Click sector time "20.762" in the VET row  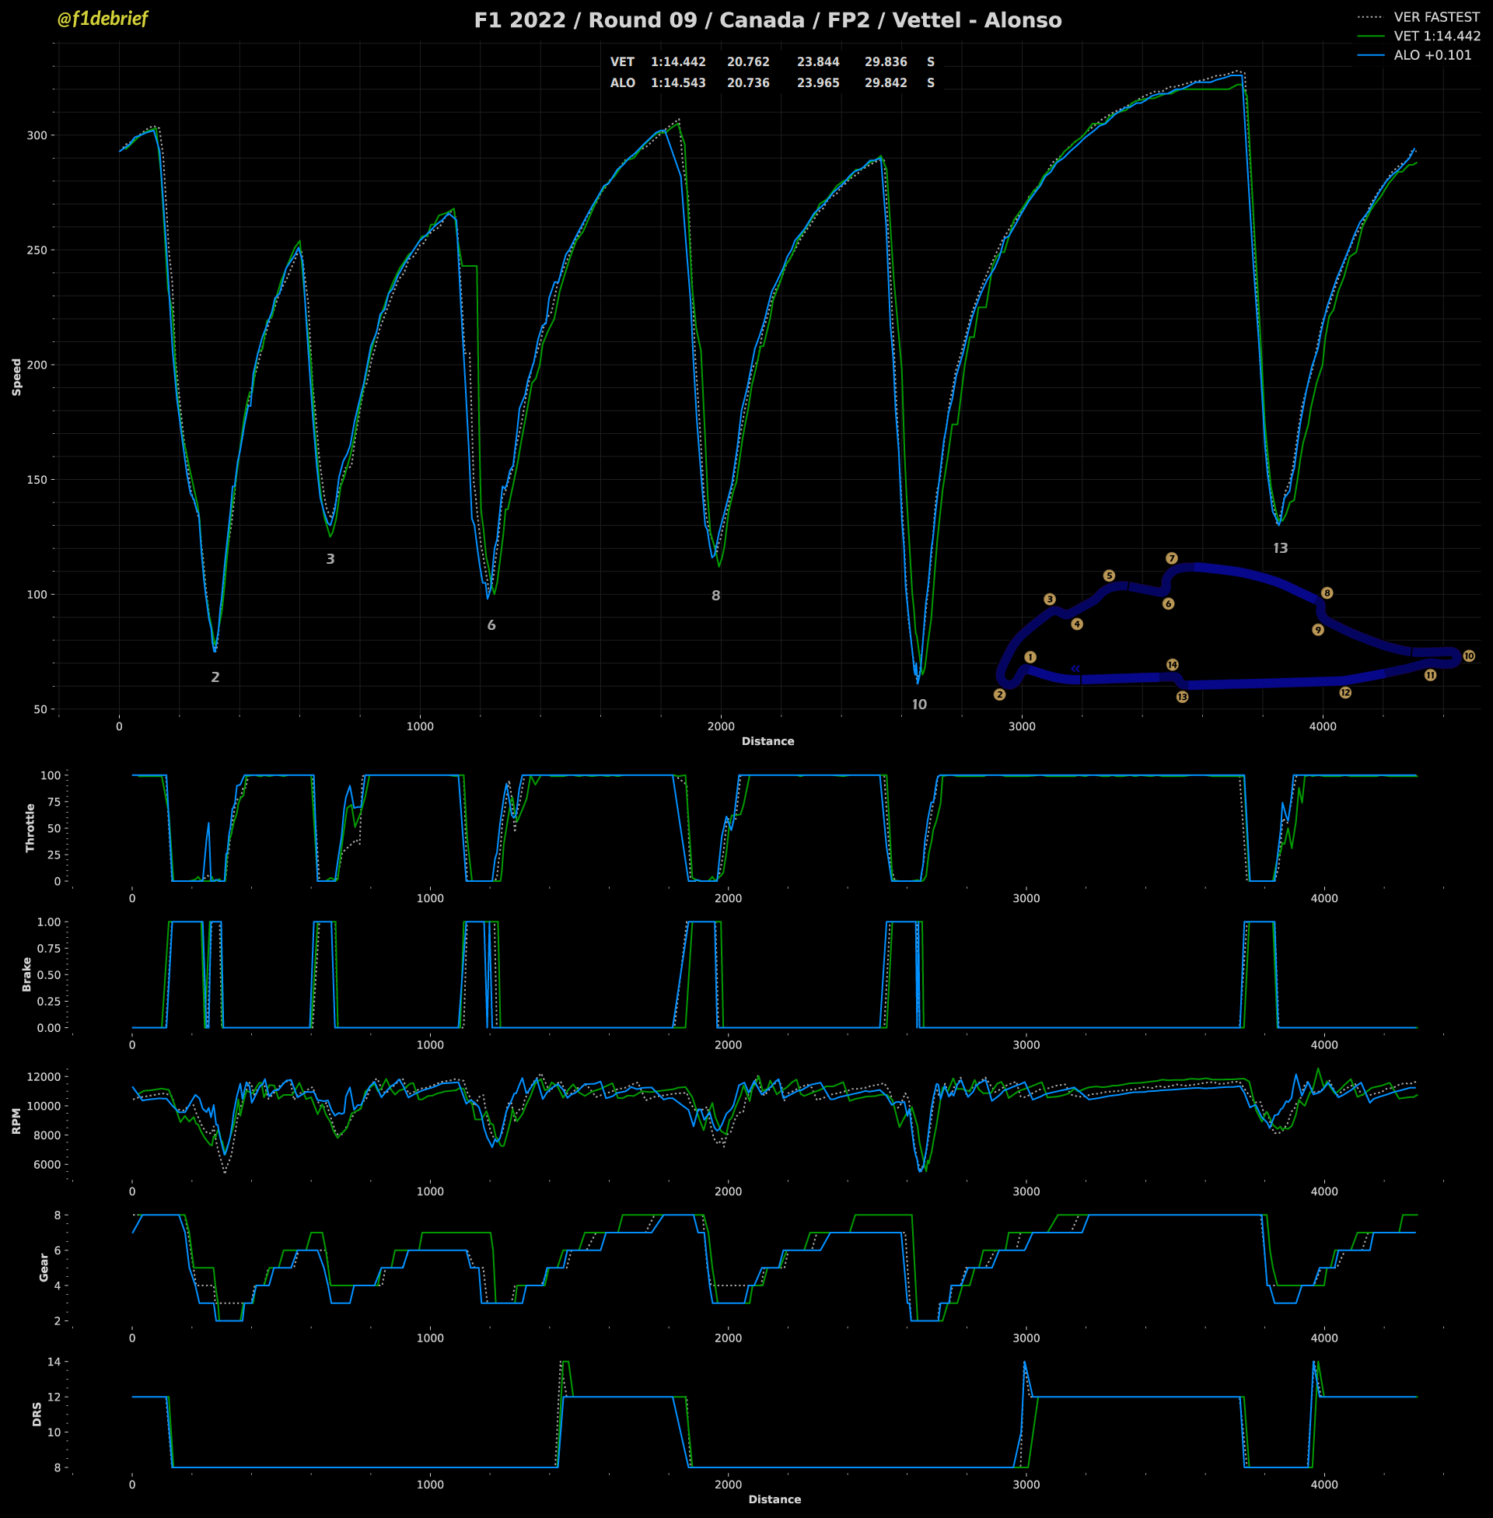[748, 62]
